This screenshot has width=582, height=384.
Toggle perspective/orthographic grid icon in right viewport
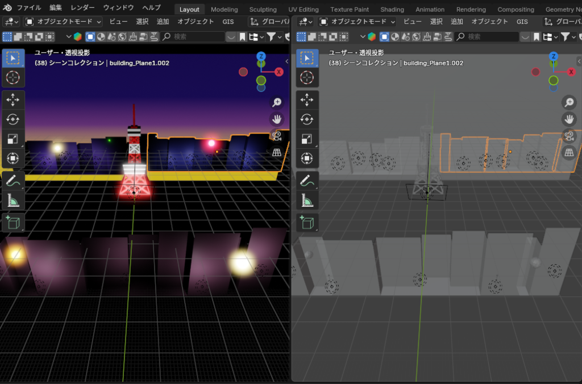(569, 152)
